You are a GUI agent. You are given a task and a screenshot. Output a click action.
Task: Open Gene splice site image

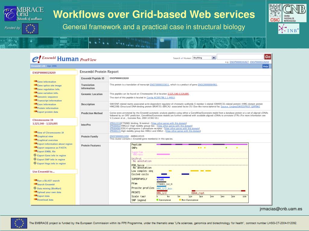click(x=49, y=86)
